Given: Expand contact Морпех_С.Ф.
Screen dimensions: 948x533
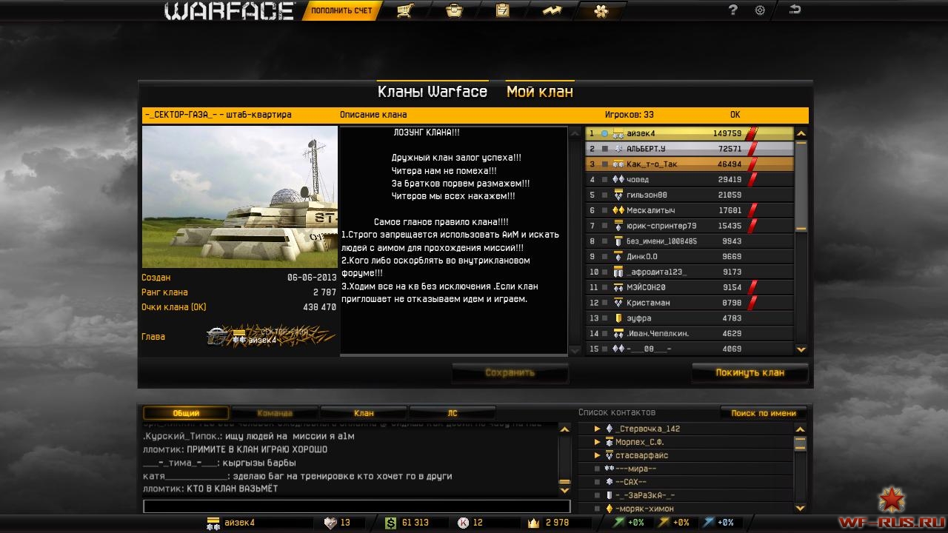Looking at the screenshot, I should pyautogui.click(x=598, y=442).
